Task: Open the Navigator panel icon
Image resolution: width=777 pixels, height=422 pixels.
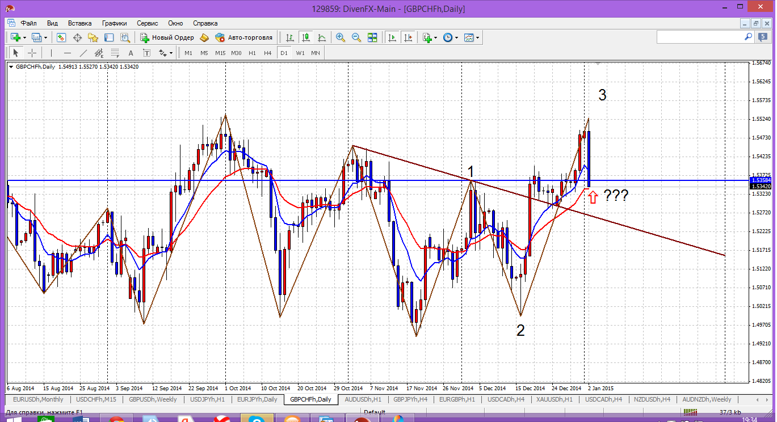Action: coord(93,37)
